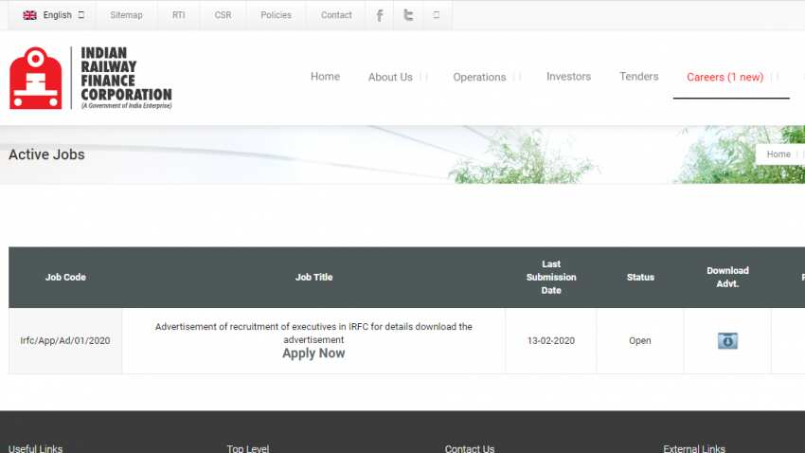Click the Home breadcrumb link
Image resolution: width=805 pixels, height=453 pixels.
(x=778, y=154)
